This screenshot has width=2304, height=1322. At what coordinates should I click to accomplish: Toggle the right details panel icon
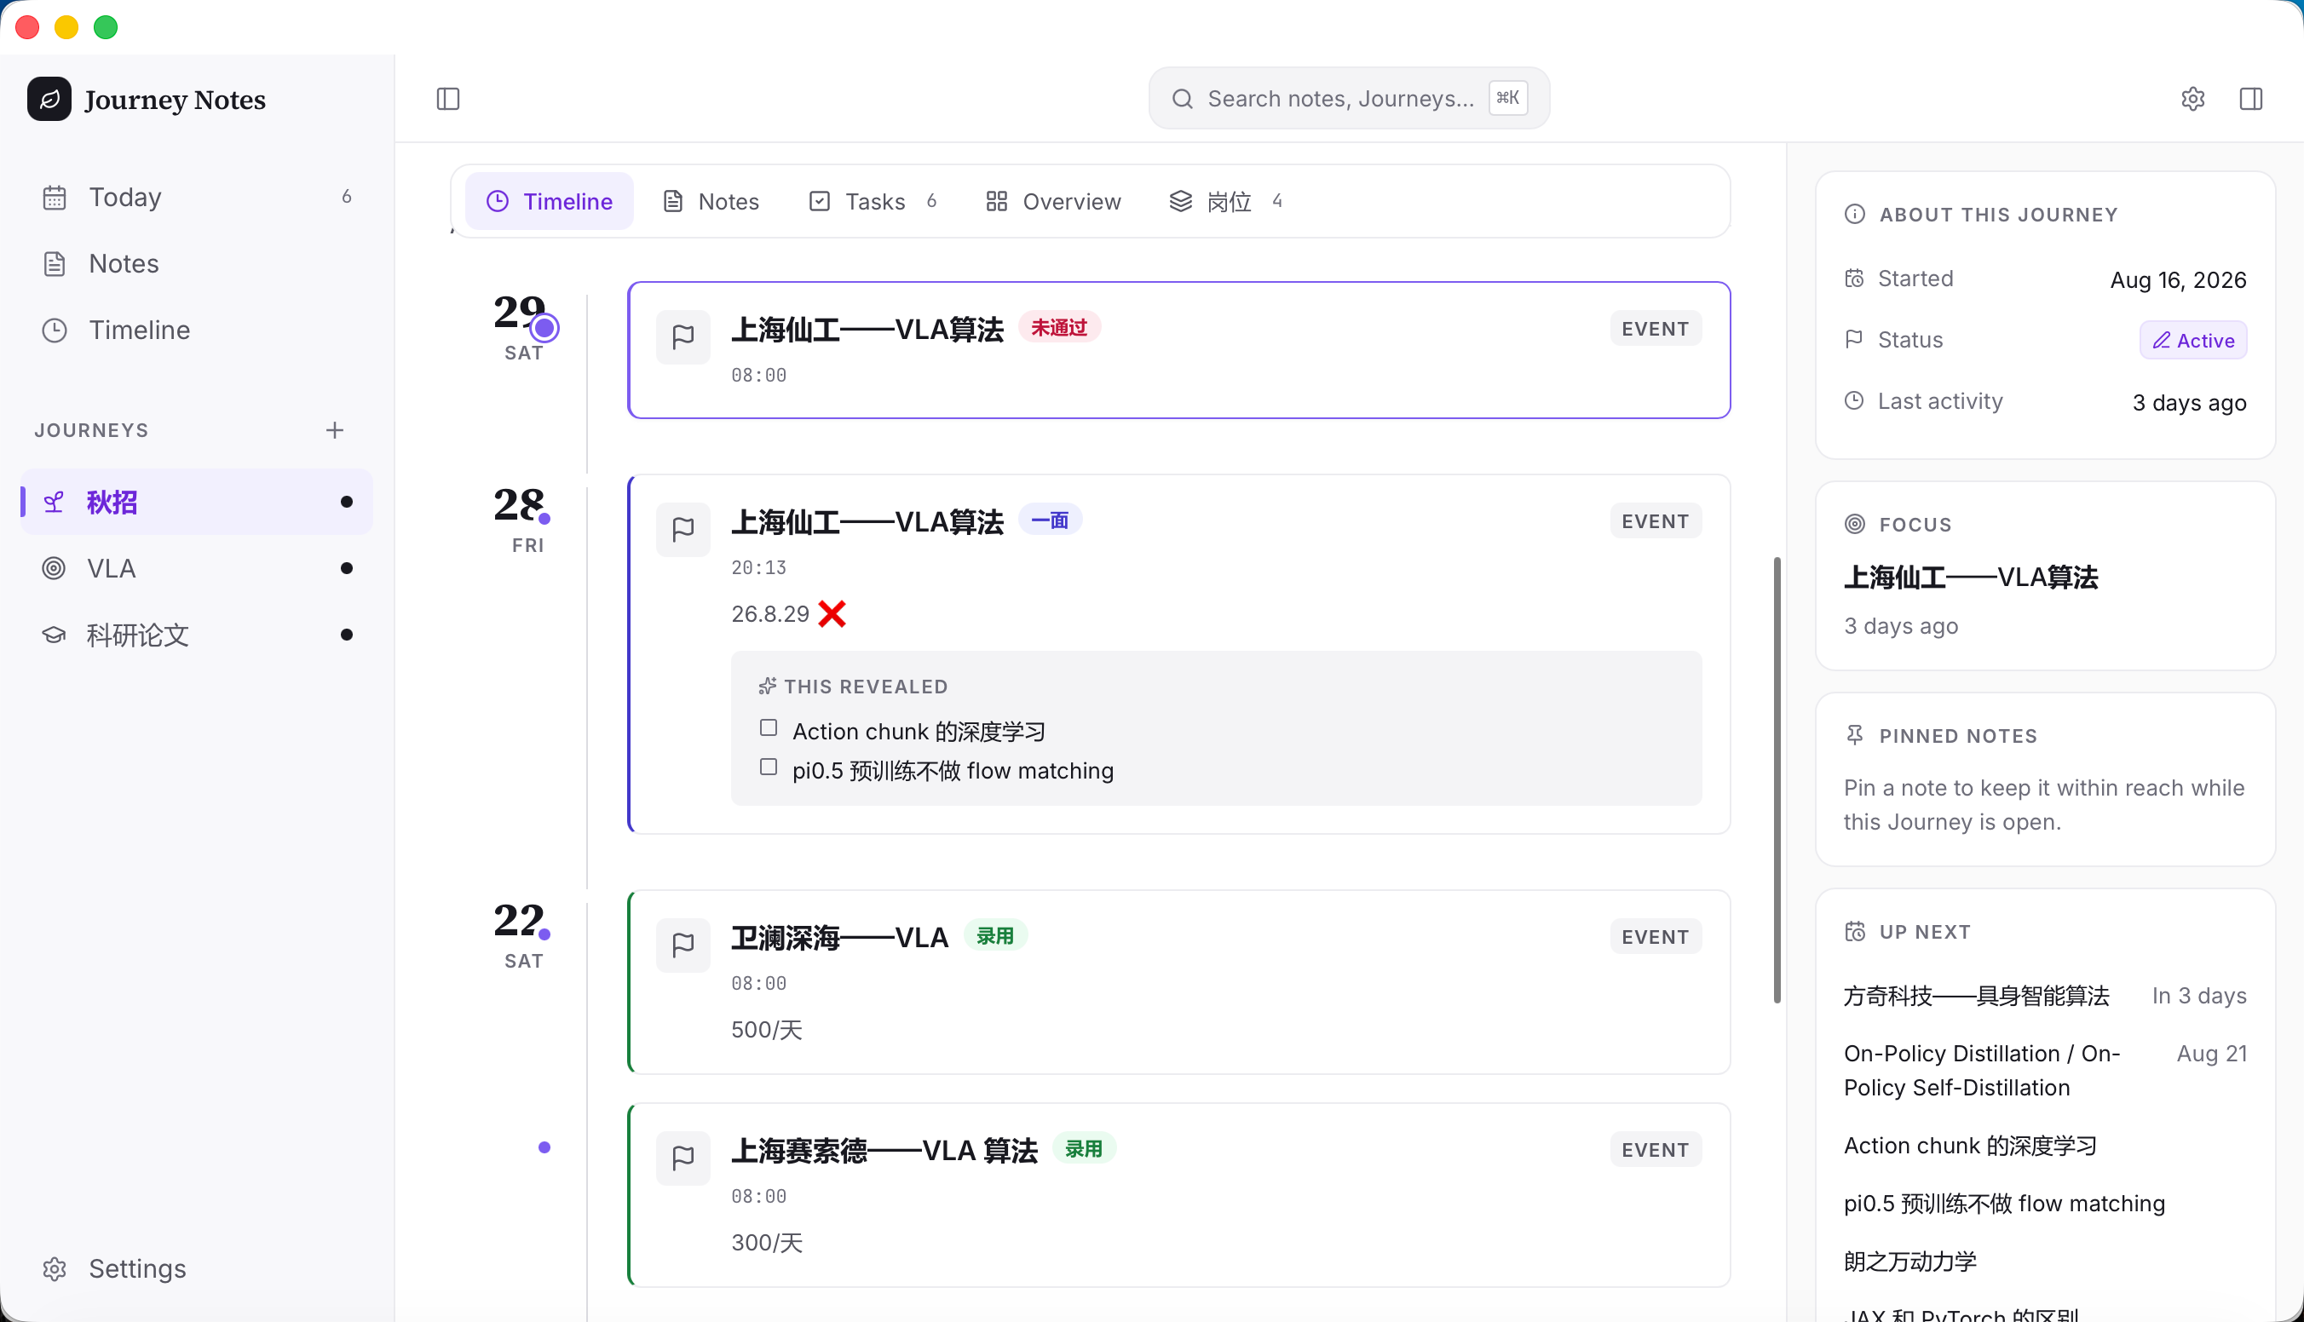2250,98
